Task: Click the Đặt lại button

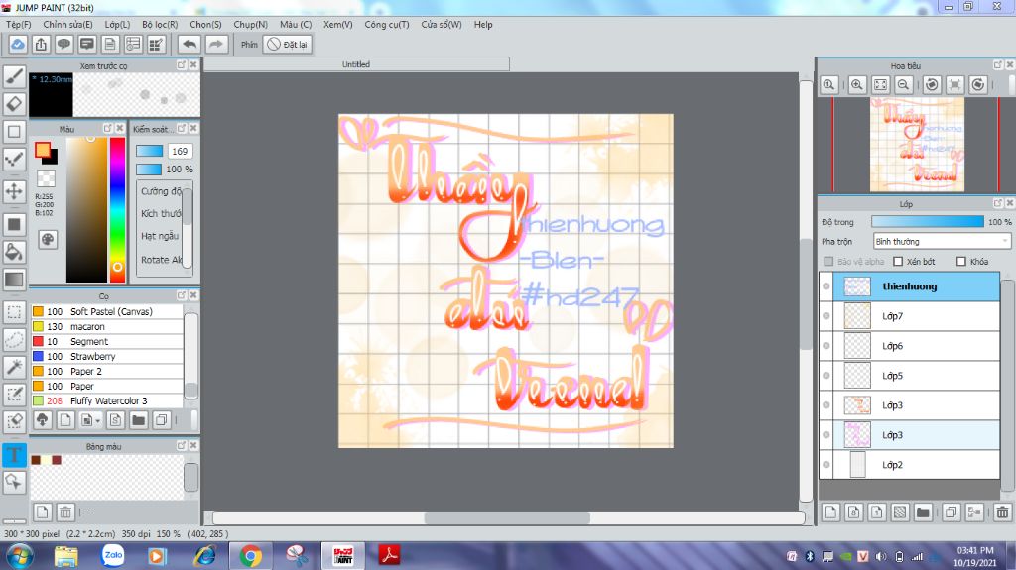Action: [288, 44]
